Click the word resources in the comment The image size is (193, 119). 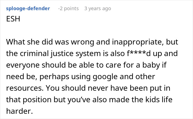25,88
